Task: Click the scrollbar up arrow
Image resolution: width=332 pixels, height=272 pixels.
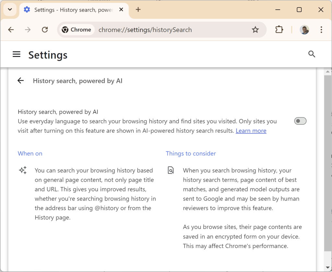Action: [328, 72]
